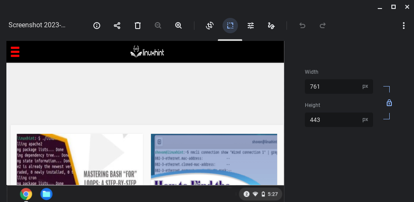Select the Rescale tool
This screenshot has width=414, height=202.
pyautogui.click(x=230, y=26)
